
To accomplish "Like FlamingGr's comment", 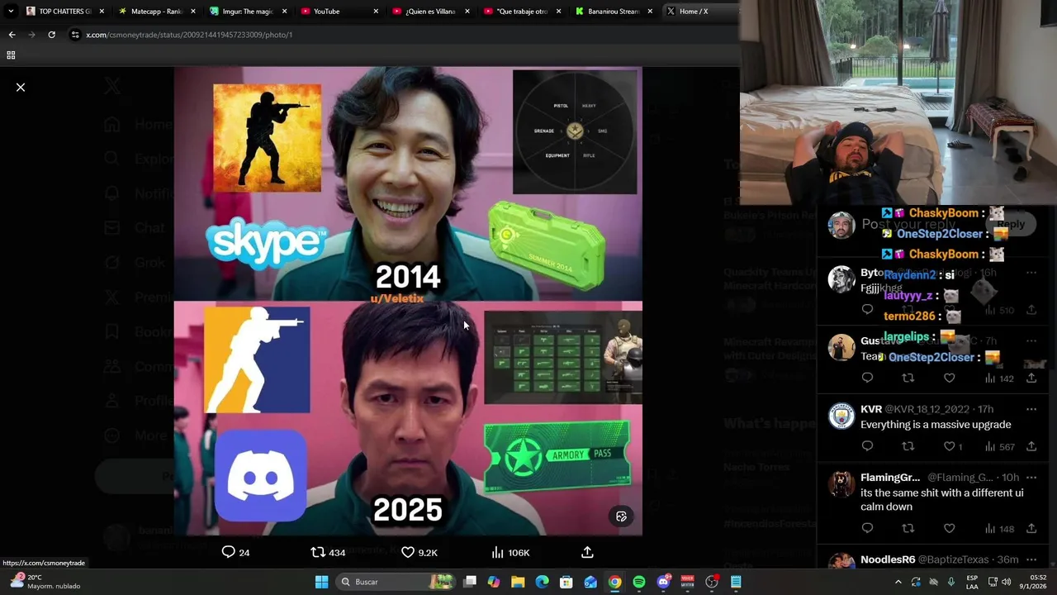I will [x=950, y=528].
